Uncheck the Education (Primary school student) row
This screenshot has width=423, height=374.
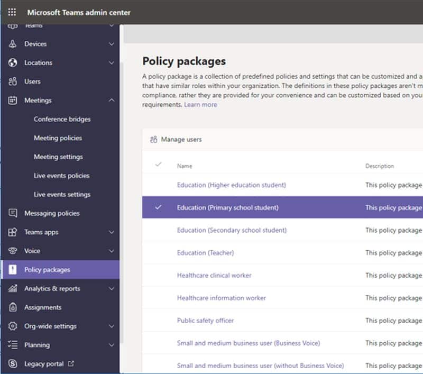point(158,207)
